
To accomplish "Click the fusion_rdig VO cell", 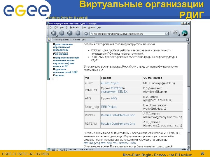I will click(x=92, y=107).
